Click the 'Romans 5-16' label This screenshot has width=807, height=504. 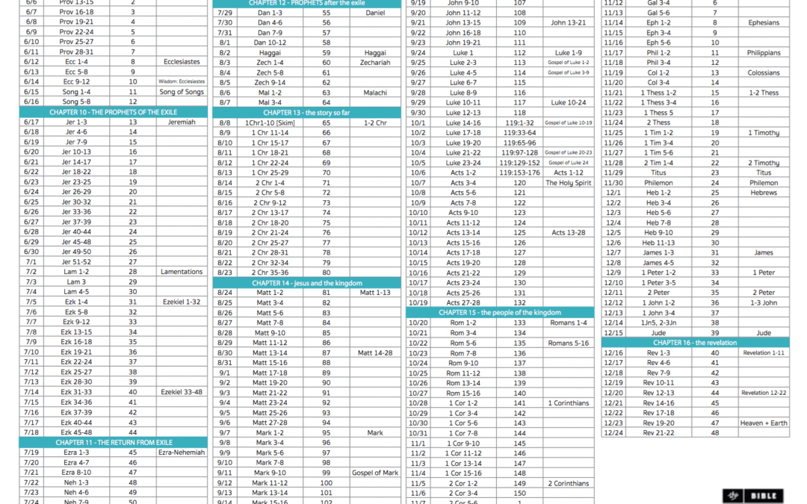568,343
